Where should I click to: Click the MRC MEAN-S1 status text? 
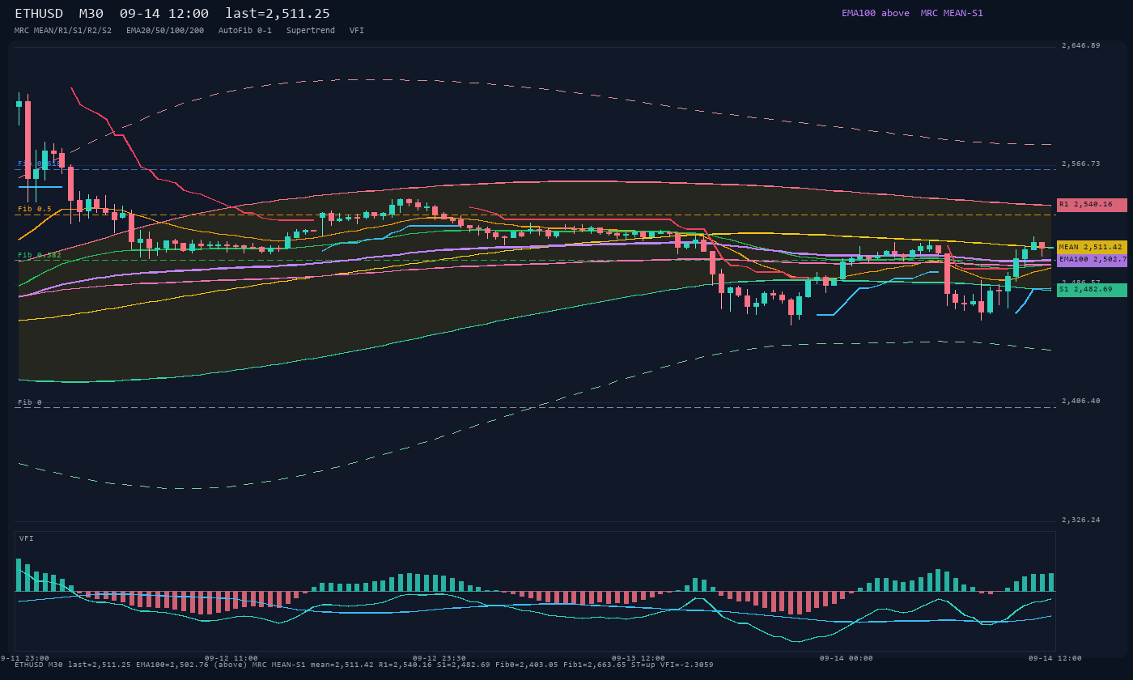tap(952, 13)
